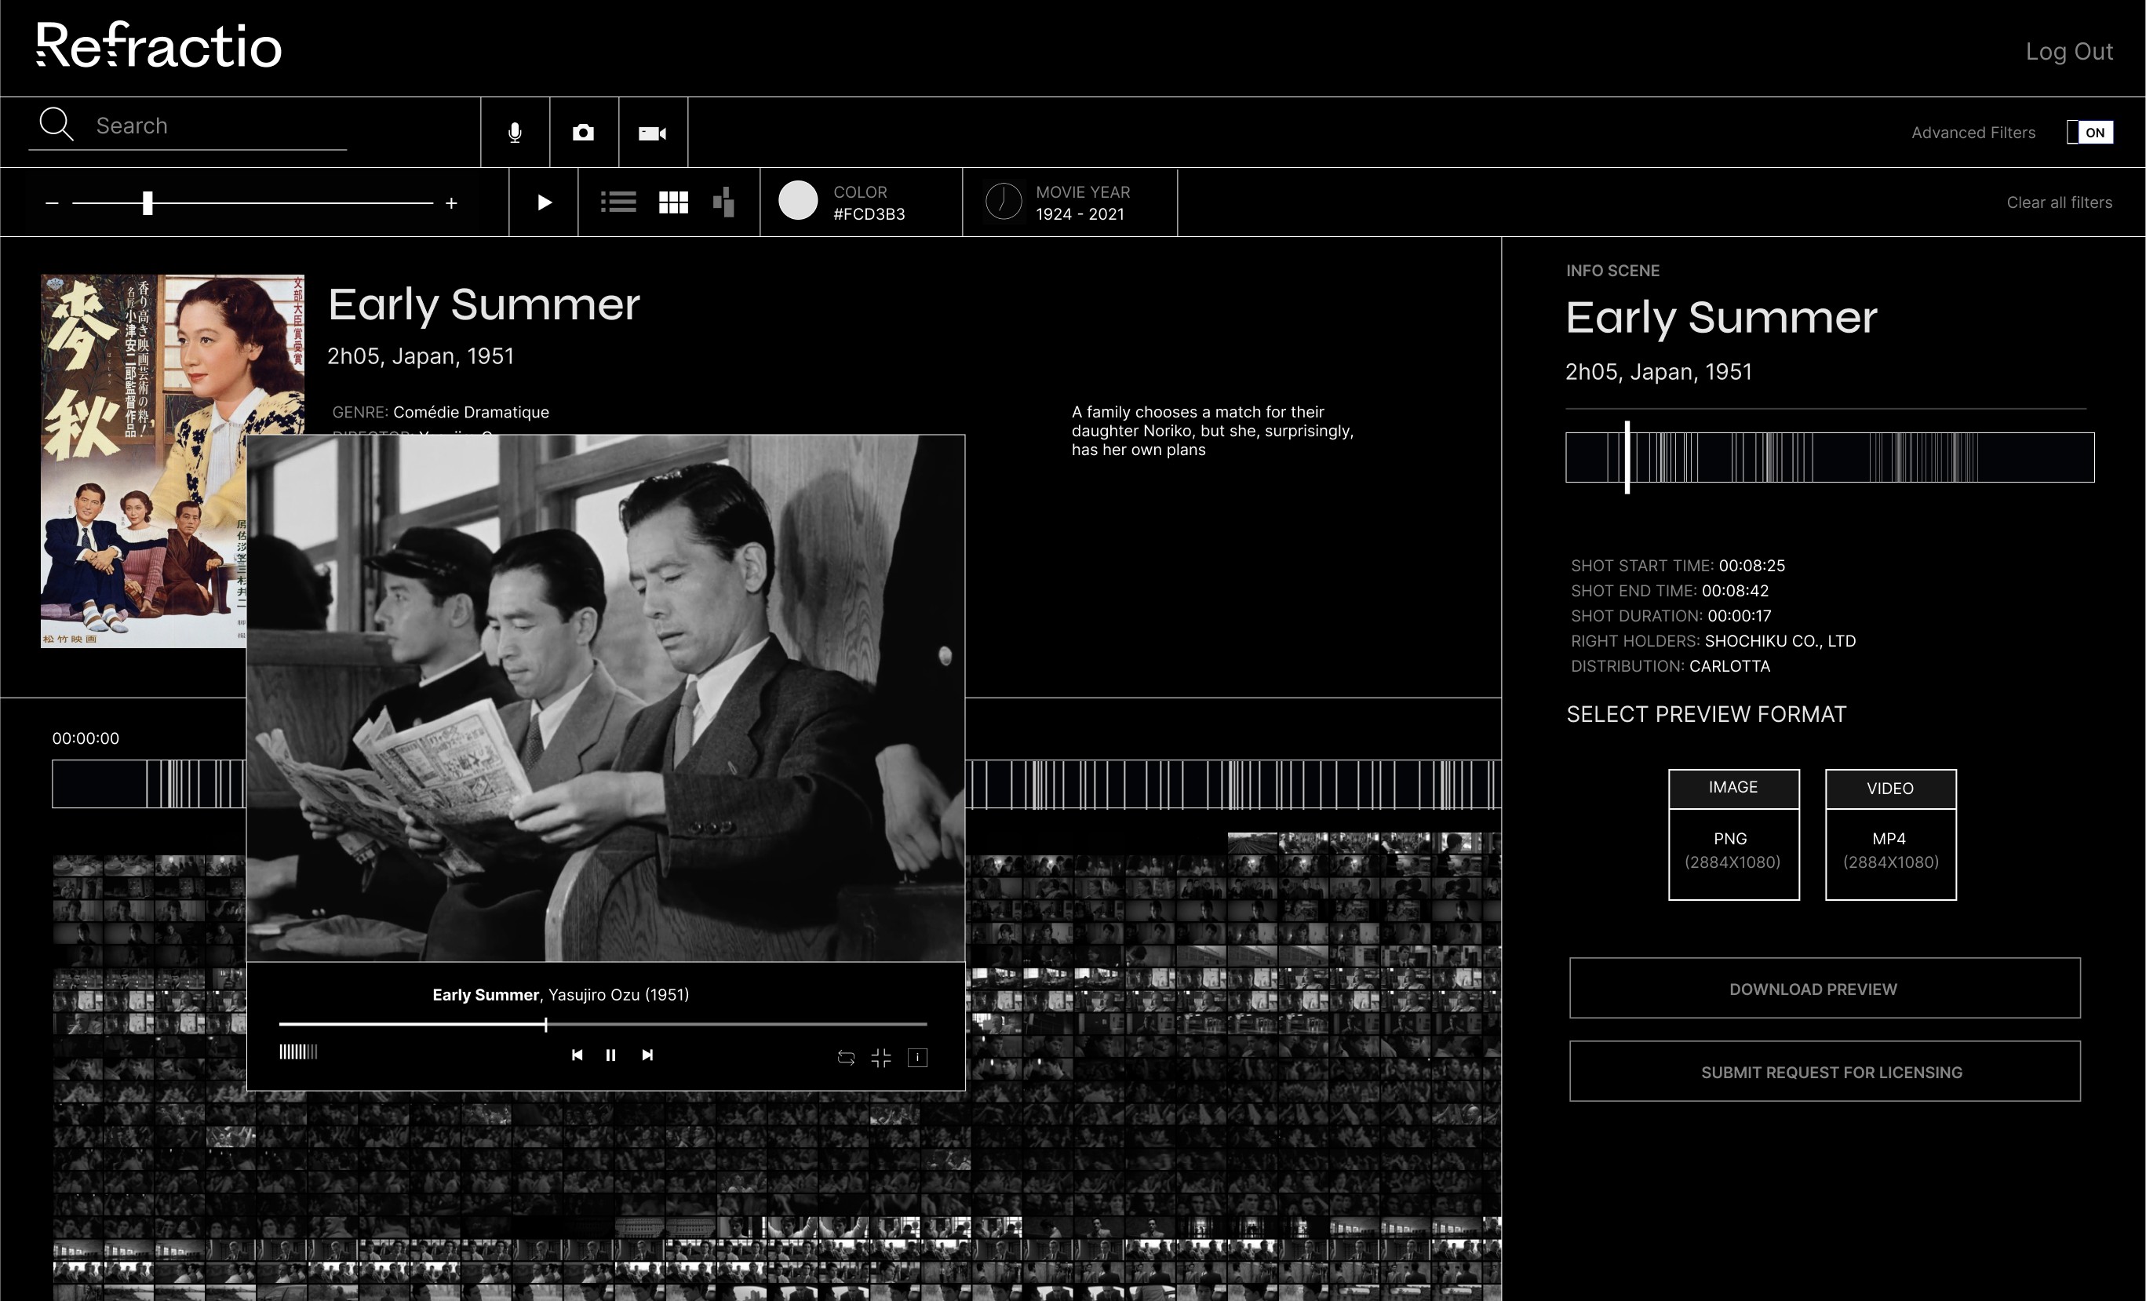This screenshot has width=2146, height=1301.
Task: Open the COLOR #FCD3B3 filter
Action: tap(861, 202)
